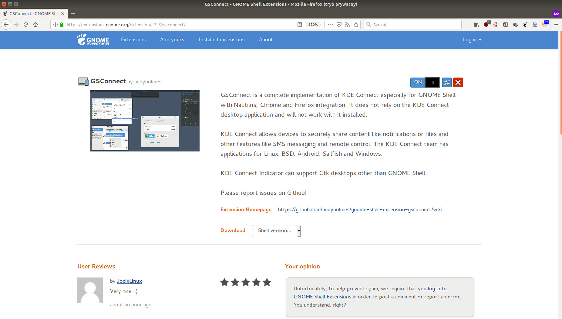
Task: Open the Add yours page
Action: [172, 40]
